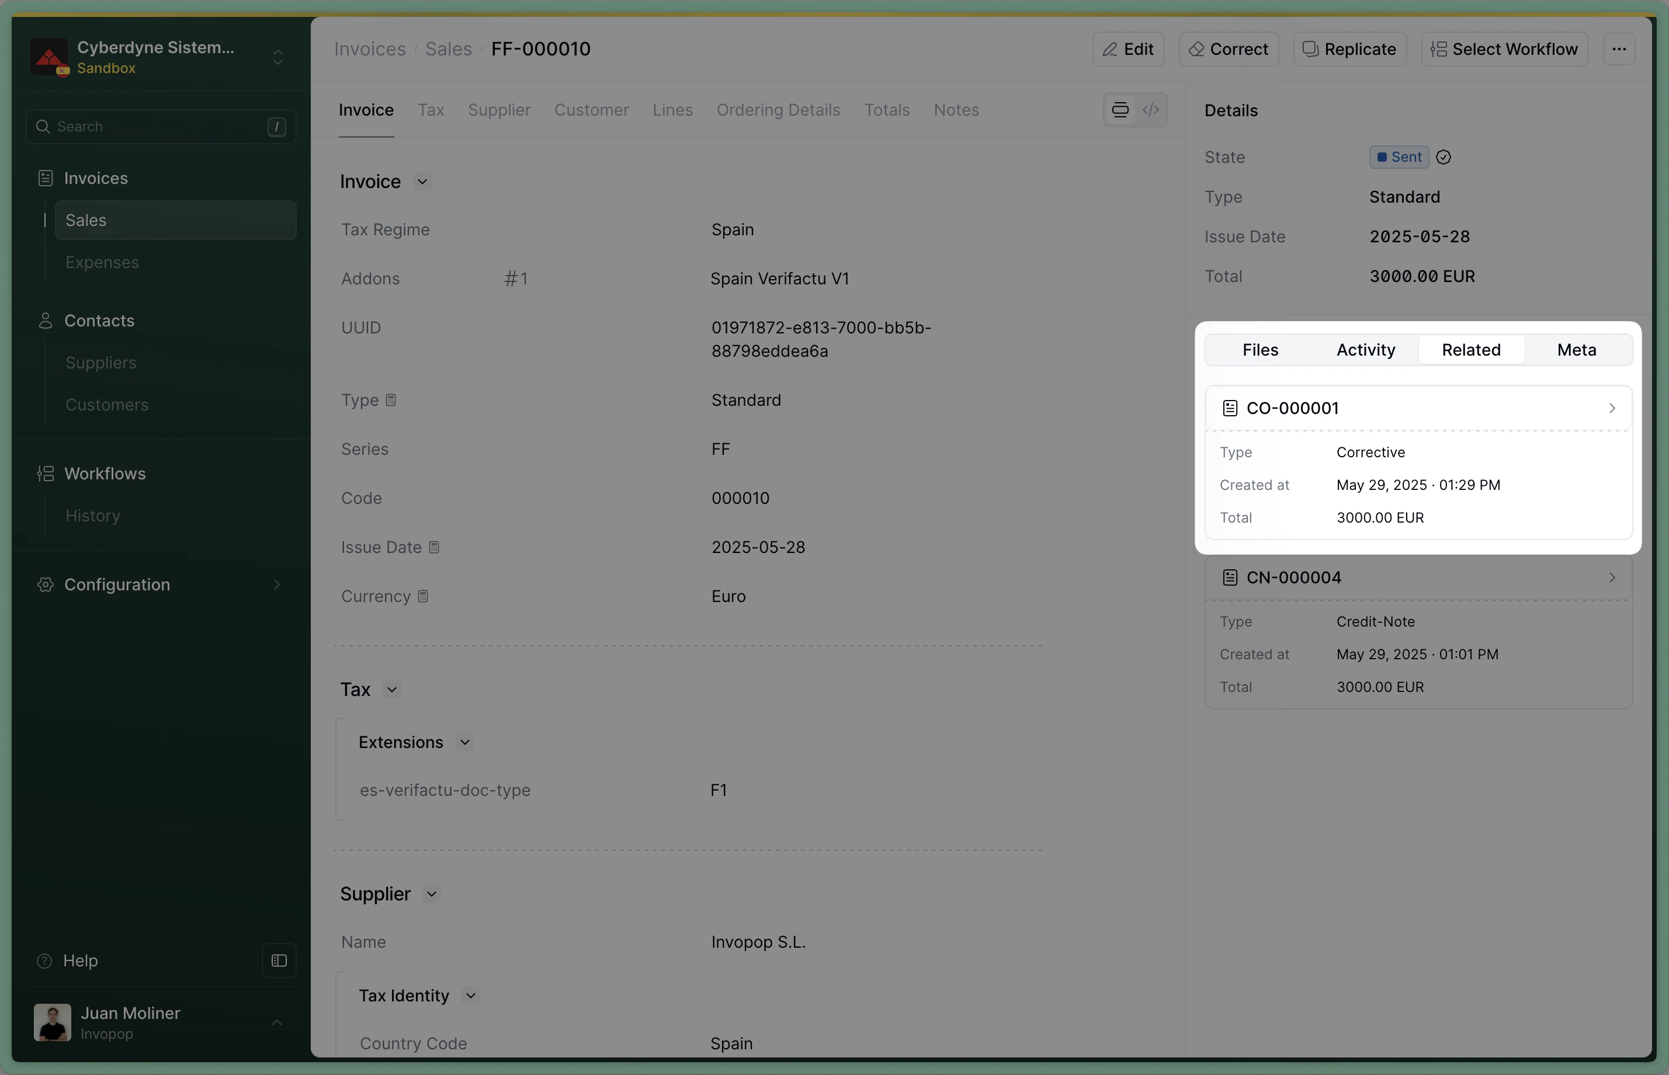Click the search magnifier icon in the sidebar

(x=43, y=126)
